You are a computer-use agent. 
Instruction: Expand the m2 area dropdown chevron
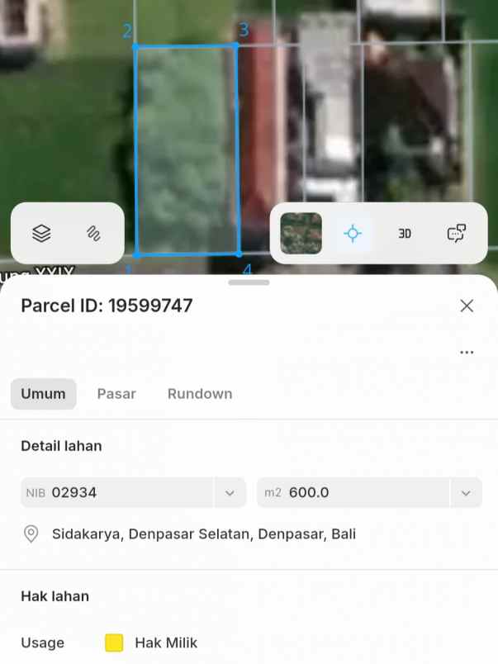pos(466,493)
